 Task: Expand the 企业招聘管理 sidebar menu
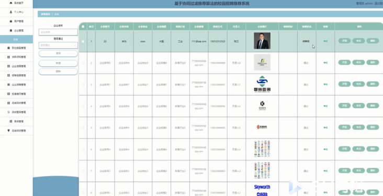pyautogui.click(x=16, y=85)
